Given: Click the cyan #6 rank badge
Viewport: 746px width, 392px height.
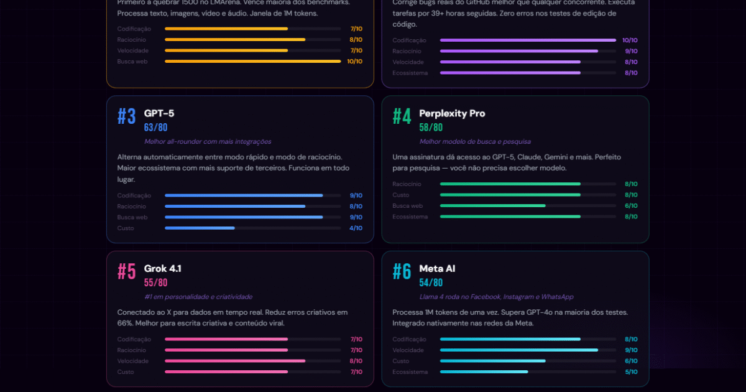Looking at the screenshot, I should tap(402, 272).
